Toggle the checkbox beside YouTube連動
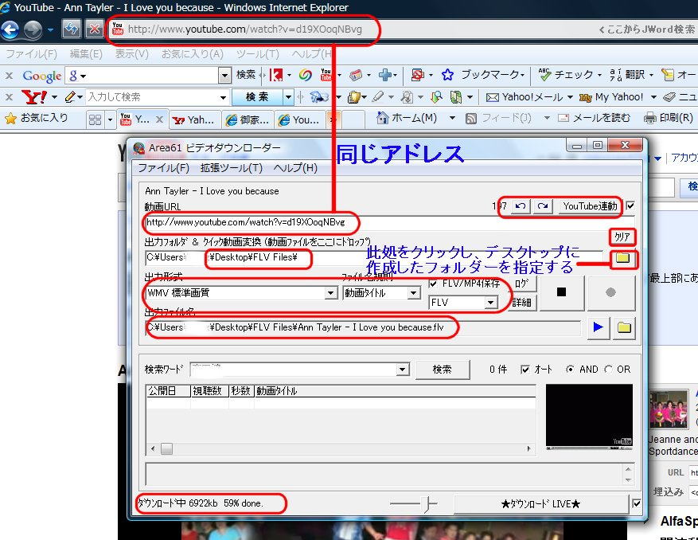 coord(630,205)
